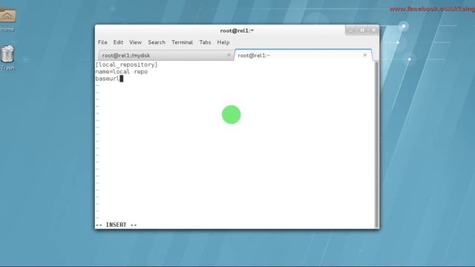
Task: Click the terminal vertical scrollbar
Action: point(376,145)
